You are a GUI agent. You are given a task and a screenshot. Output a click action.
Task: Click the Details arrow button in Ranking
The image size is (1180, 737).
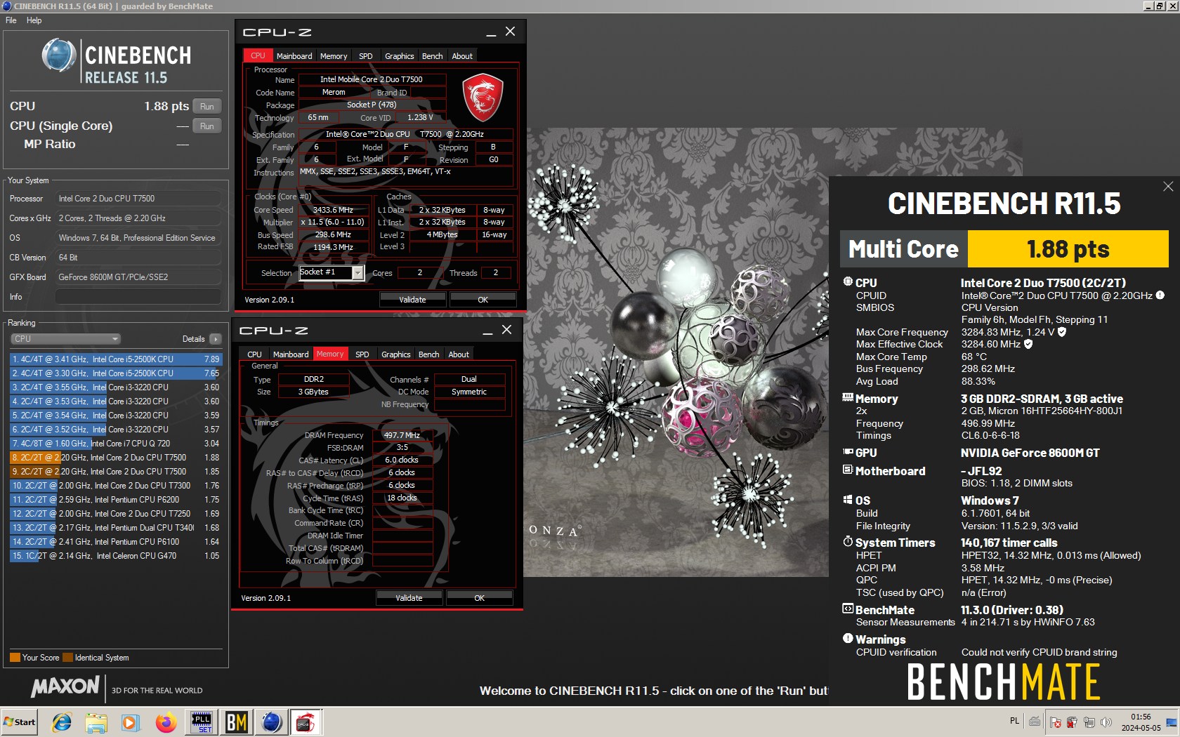pyautogui.click(x=216, y=339)
